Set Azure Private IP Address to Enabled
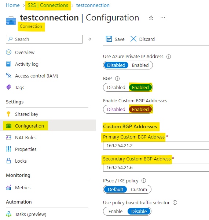Viewport: 209px width, 220px height. point(140,65)
